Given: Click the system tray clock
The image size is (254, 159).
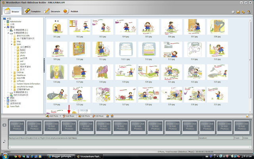Looking at the screenshot, I should click(246, 156).
